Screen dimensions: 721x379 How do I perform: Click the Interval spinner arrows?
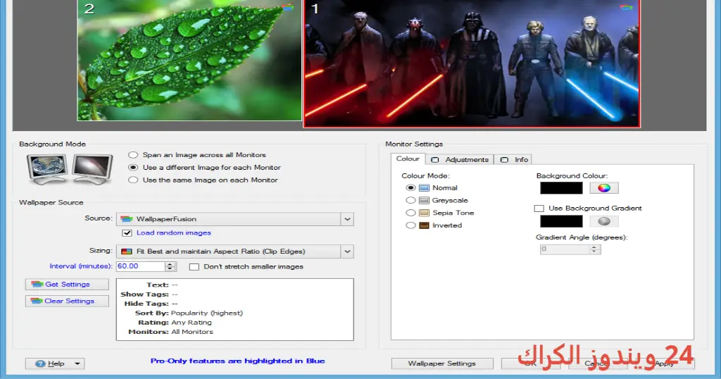coord(170,266)
